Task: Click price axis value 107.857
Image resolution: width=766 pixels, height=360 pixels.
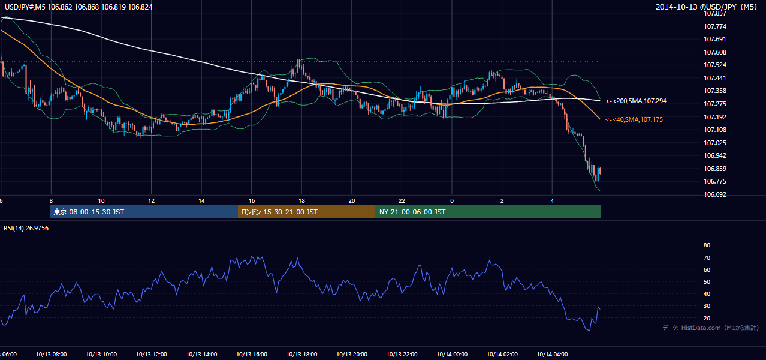Action: (716, 13)
